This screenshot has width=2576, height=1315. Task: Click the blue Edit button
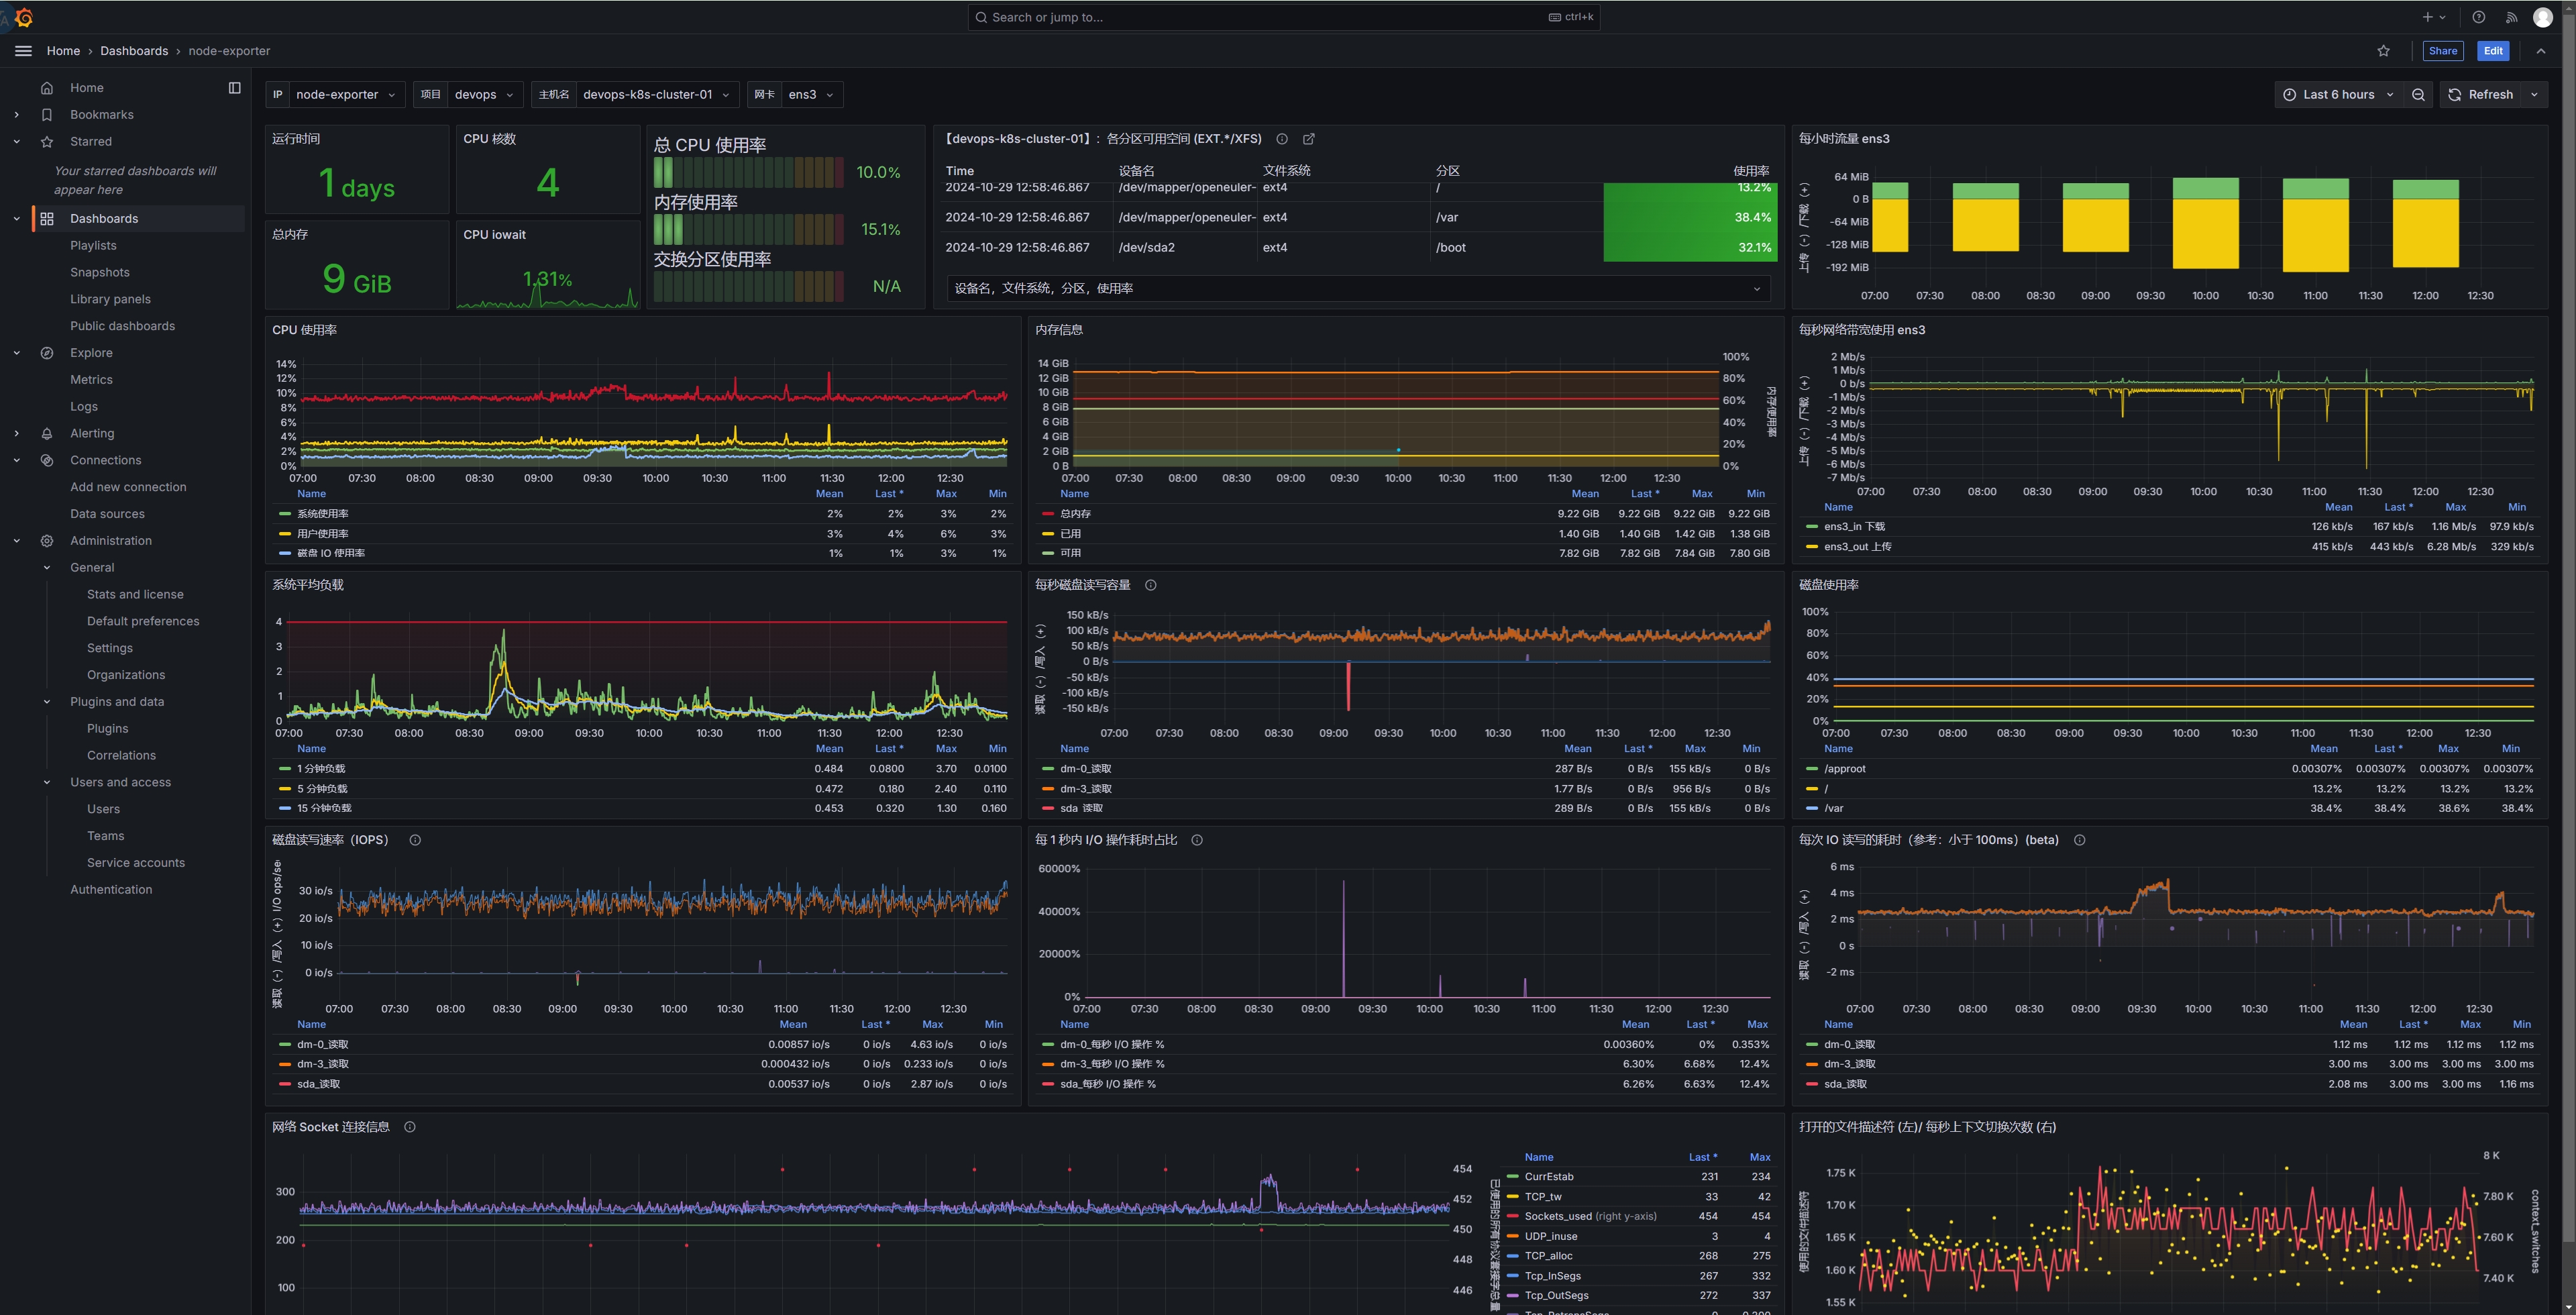click(x=2493, y=51)
